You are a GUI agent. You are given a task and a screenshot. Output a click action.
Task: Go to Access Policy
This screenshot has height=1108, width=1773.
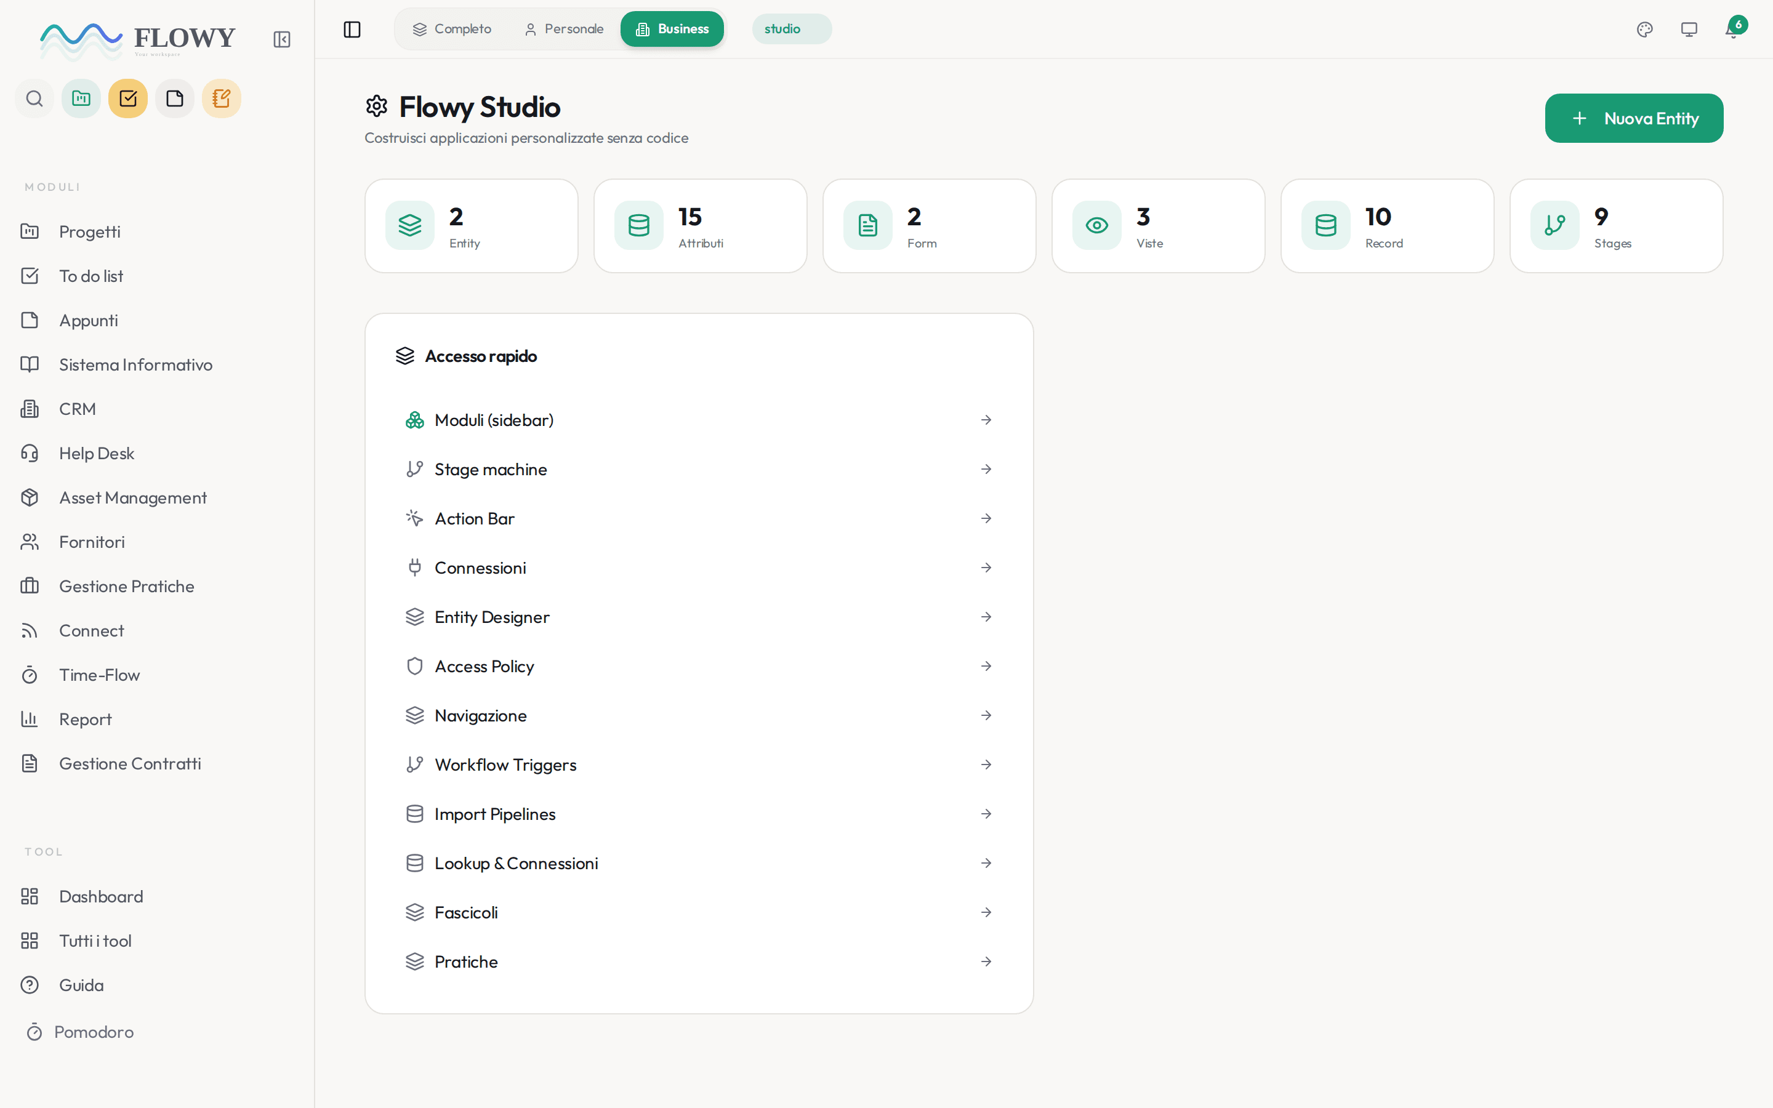point(699,666)
